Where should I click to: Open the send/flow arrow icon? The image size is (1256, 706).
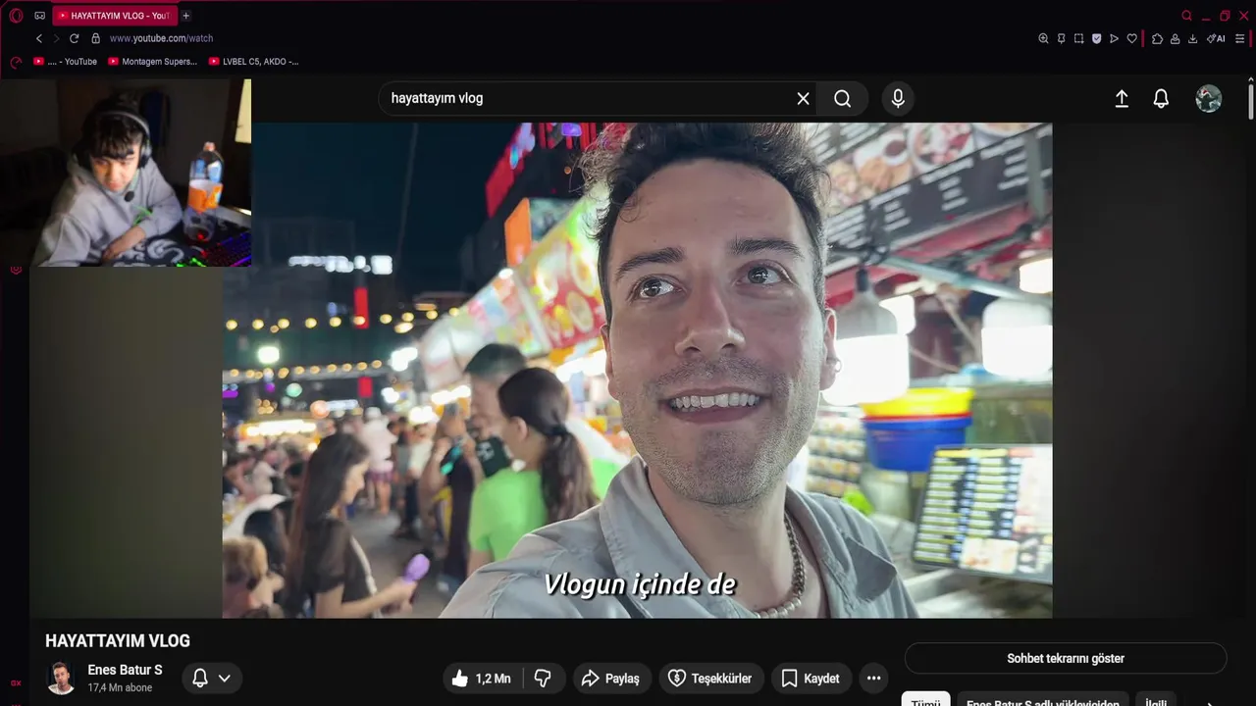click(1114, 38)
